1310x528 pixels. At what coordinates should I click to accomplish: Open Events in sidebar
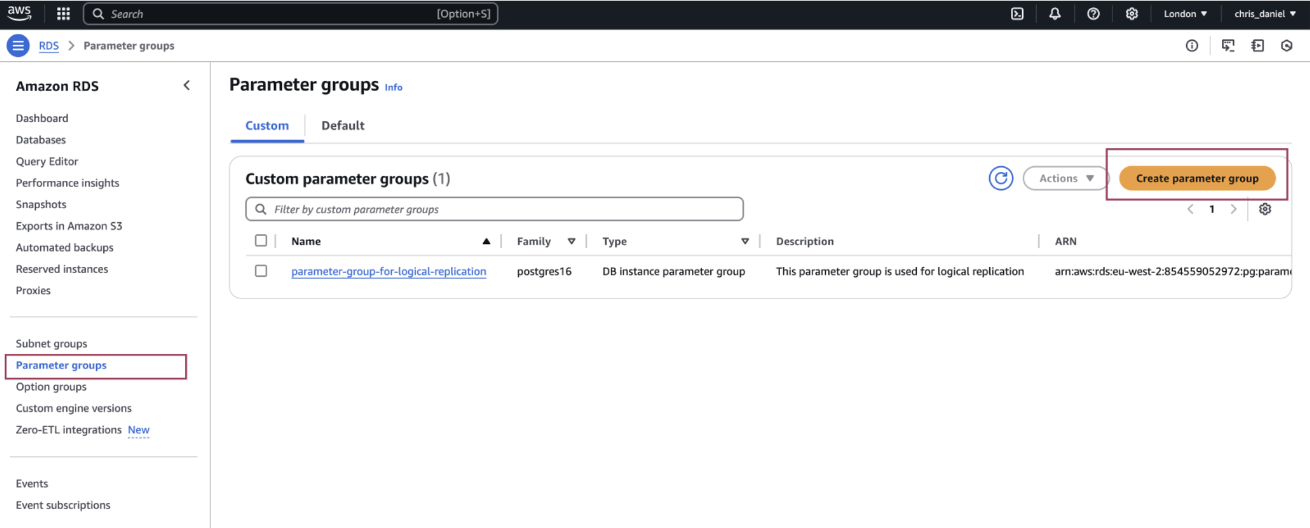32,484
